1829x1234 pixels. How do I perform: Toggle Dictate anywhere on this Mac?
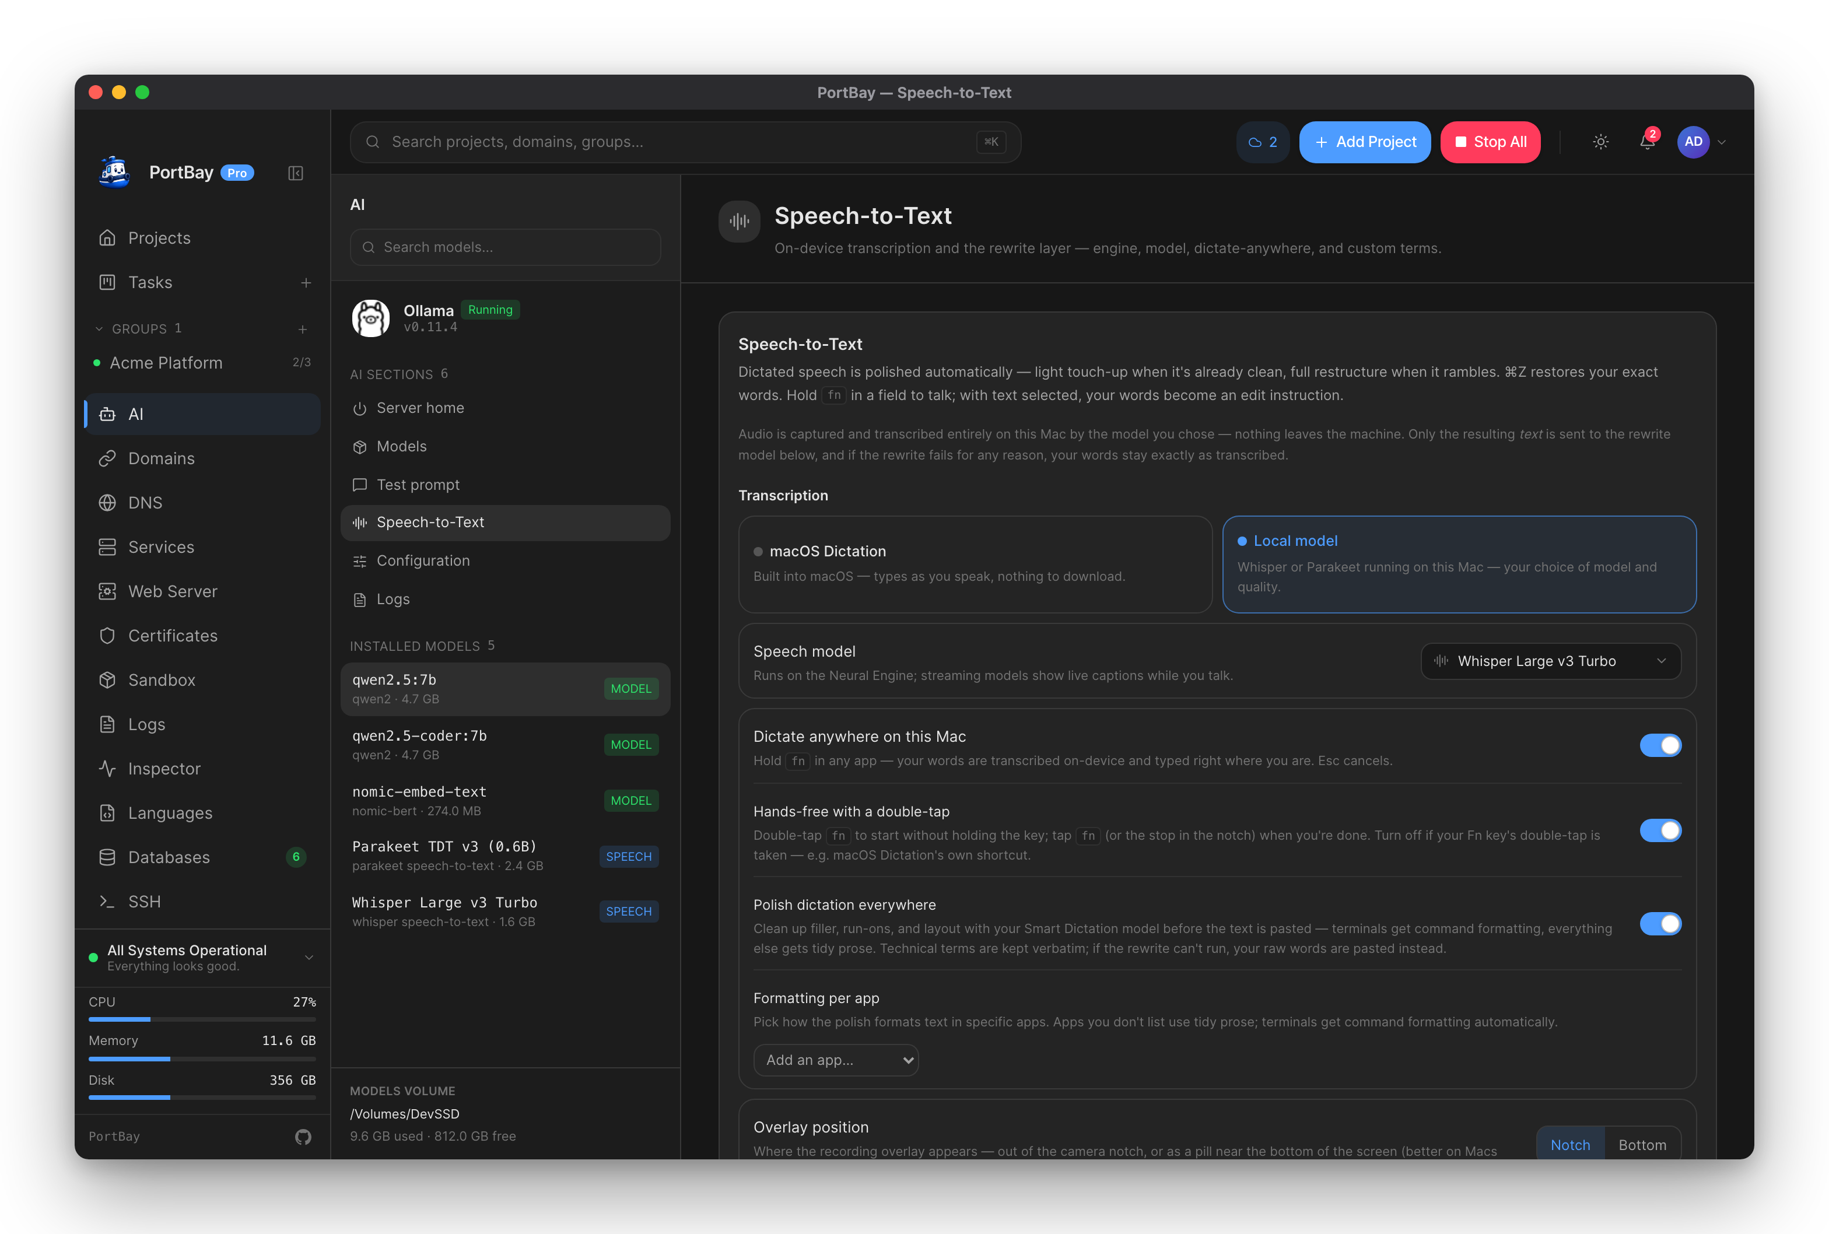coord(1660,745)
